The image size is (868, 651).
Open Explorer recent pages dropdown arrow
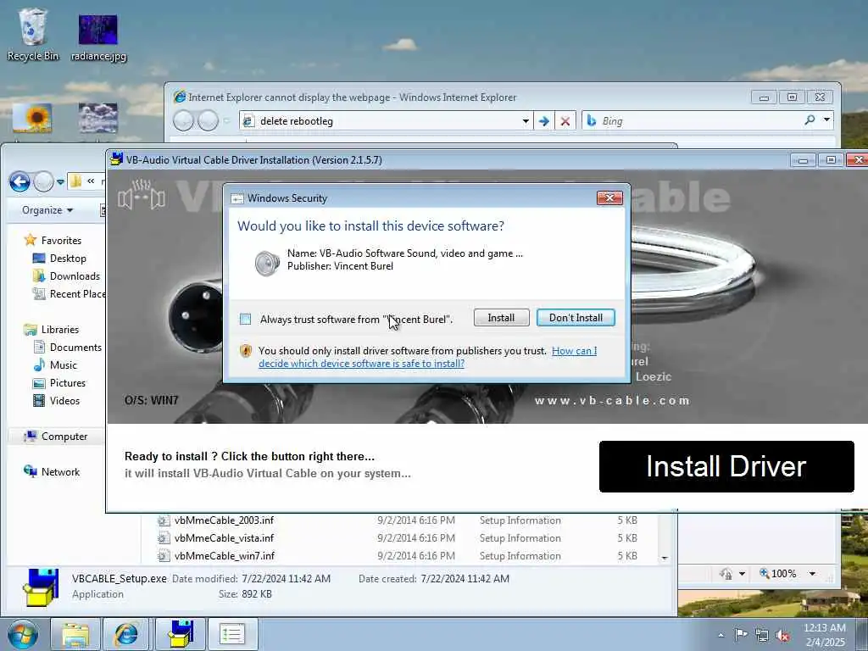click(60, 181)
